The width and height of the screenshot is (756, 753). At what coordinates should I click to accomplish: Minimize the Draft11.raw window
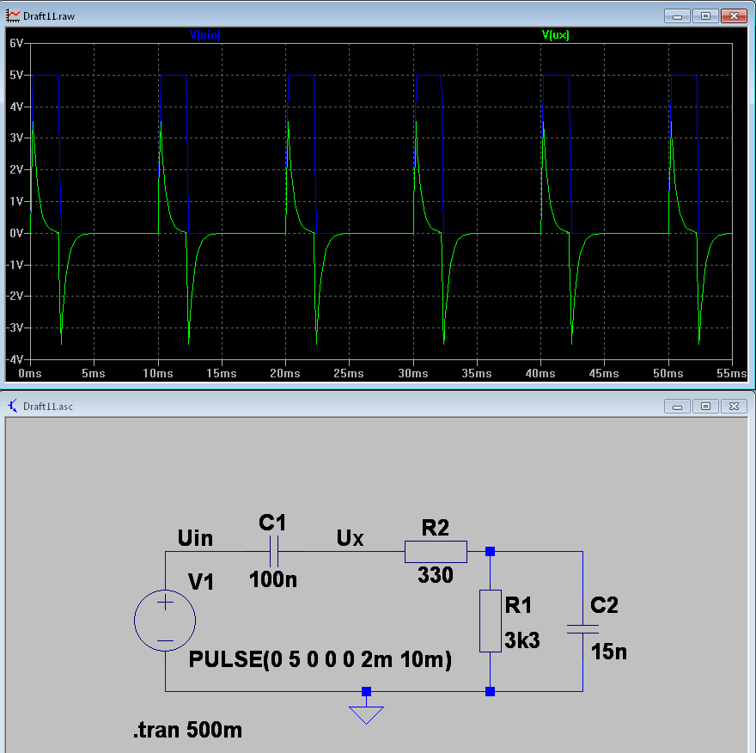[677, 16]
